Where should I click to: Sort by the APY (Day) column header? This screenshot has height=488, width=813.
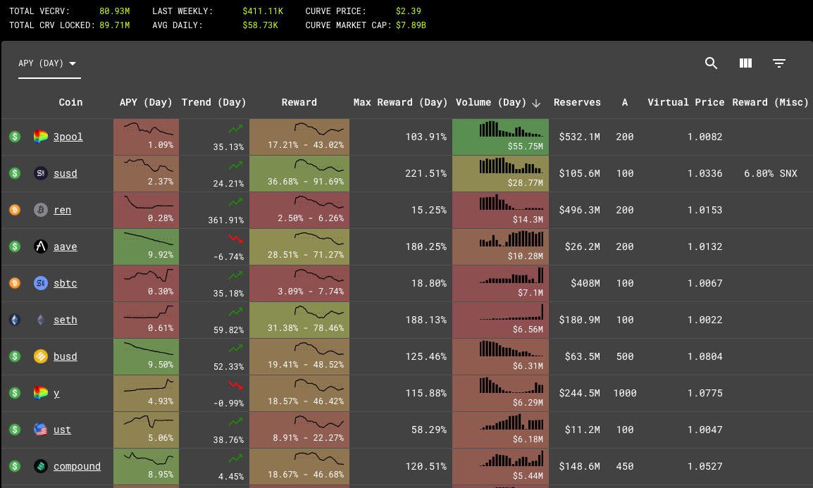click(x=146, y=103)
